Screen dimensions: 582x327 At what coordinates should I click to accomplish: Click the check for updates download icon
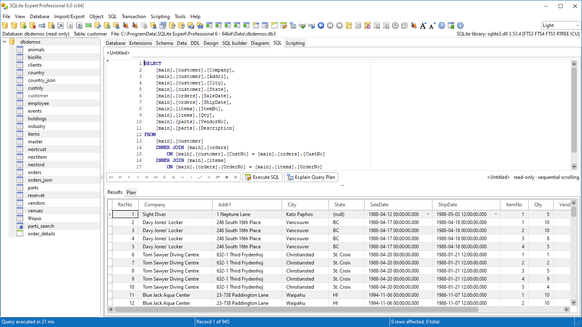pyautogui.click(x=451, y=25)
